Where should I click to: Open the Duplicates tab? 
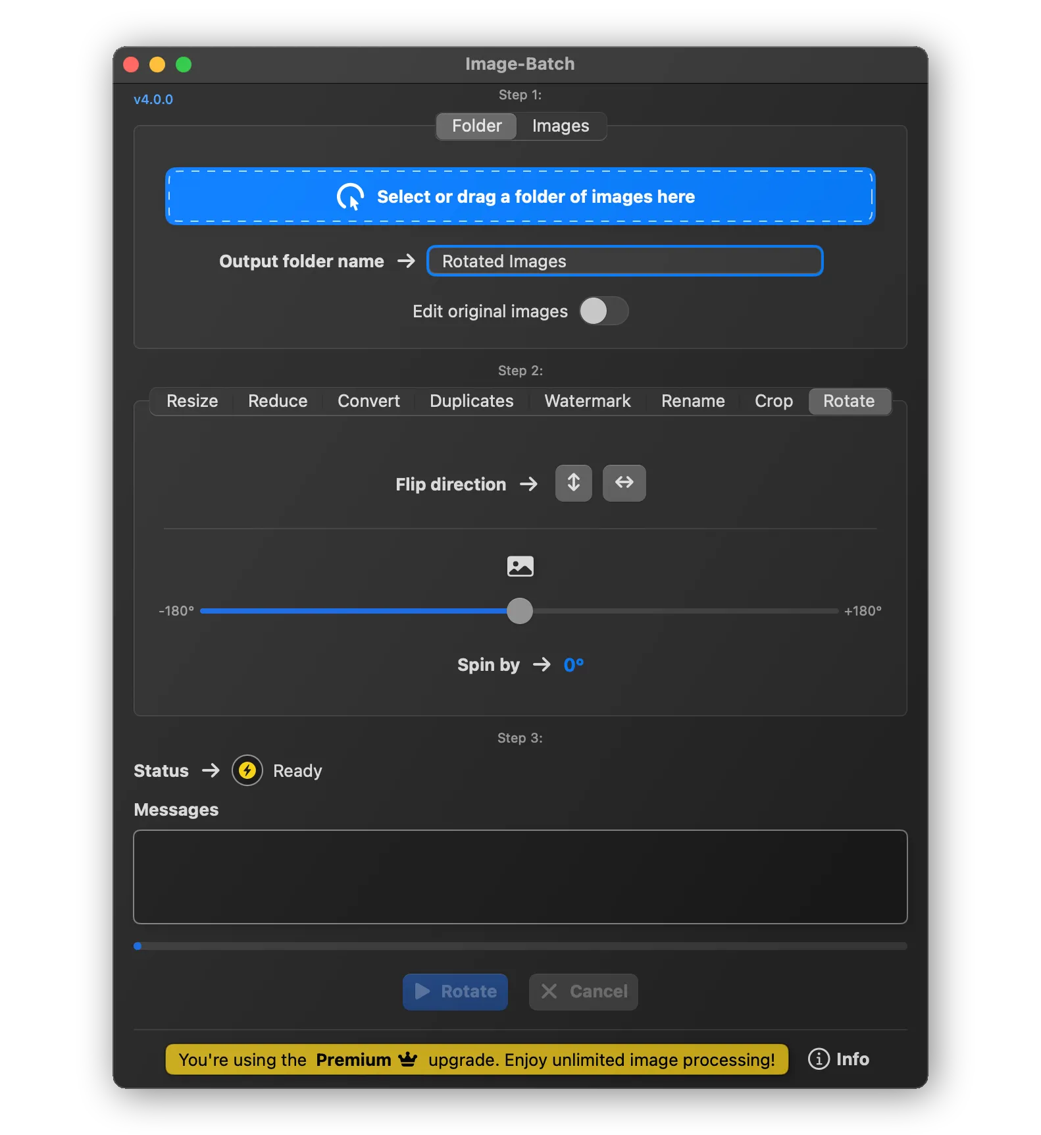(471, 401)
